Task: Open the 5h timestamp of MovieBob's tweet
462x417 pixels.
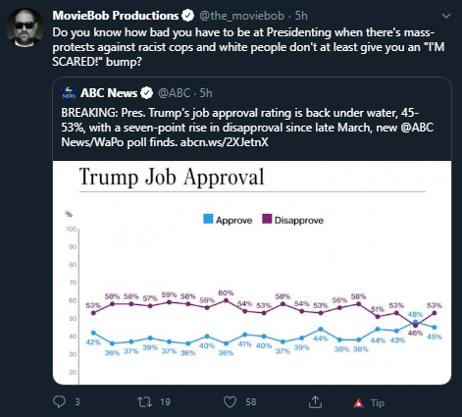Action: pyautogui.click(x=301, y=16)
